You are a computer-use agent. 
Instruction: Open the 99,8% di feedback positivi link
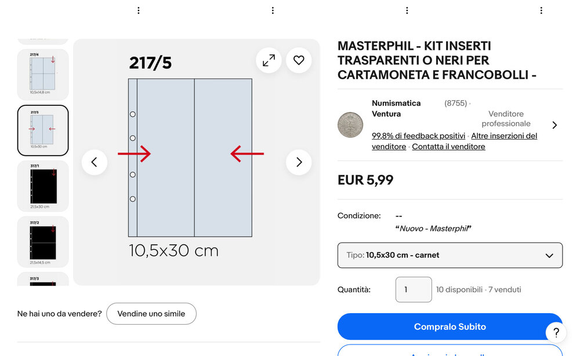pyautogui.click(x=418, y=136)
